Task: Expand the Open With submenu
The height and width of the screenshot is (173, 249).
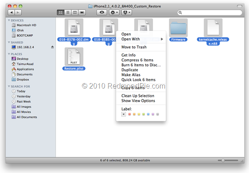Action: 141,39
